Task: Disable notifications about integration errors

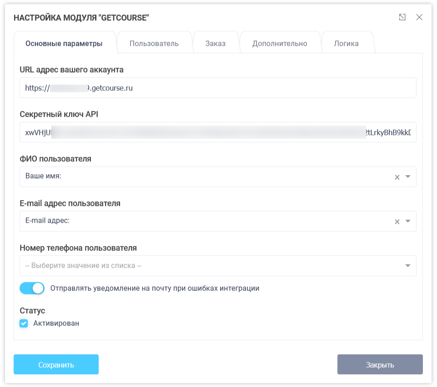Action: click(32, 288)
